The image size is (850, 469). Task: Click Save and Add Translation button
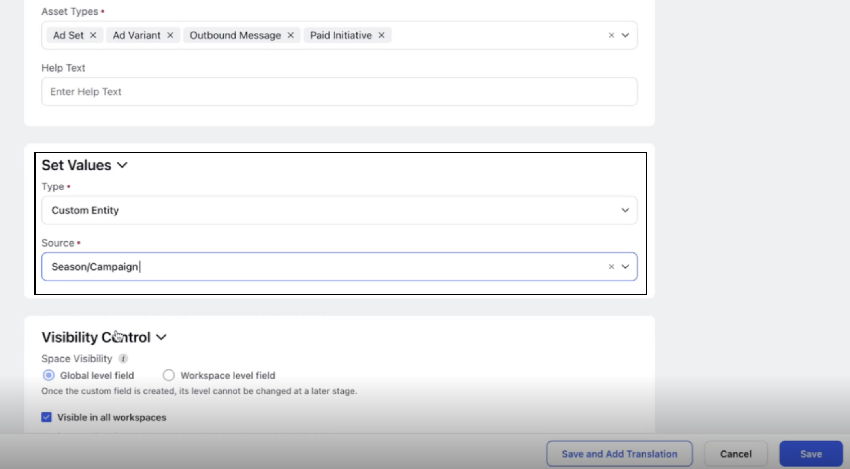[x=619, y=454]
